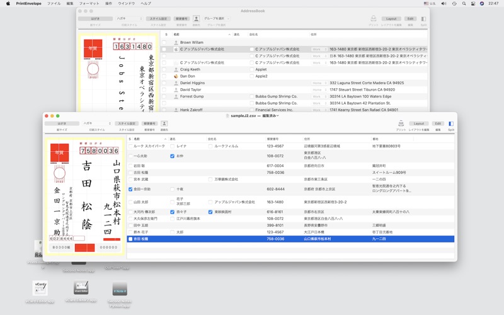The width and height of the screenshot is (504, 315).
Task: Uncheck the 奈々子 joint name checkbox
Action: tap(172, 212)
